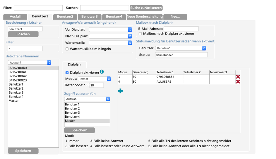Select Master in Zugriff zulassen list
The image size is (276, 159).
point(87,121)
